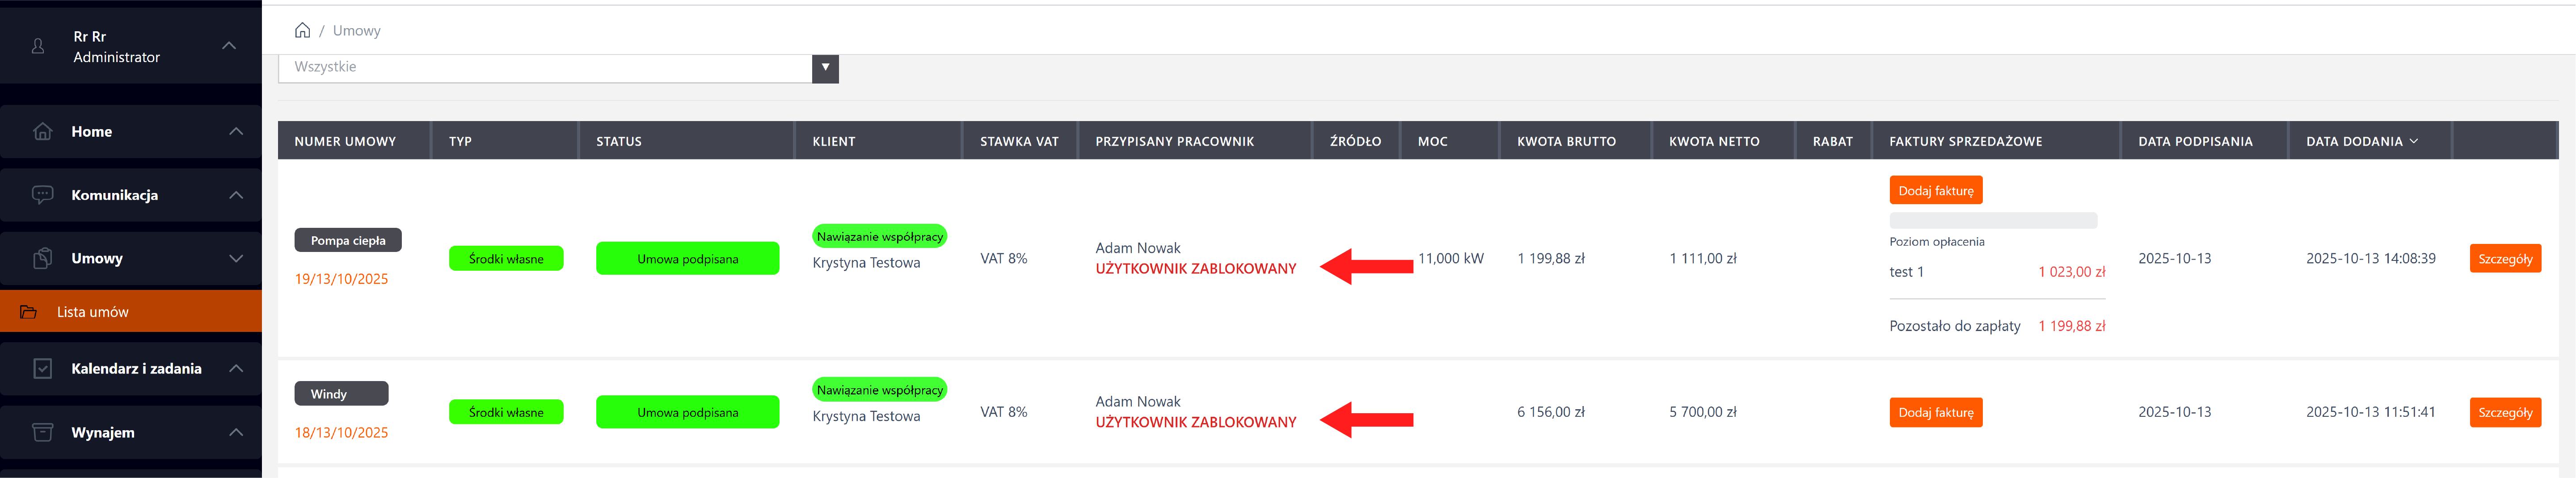Click the Home house icon in sidebar
2576x478 pixels.
(42, 131)
